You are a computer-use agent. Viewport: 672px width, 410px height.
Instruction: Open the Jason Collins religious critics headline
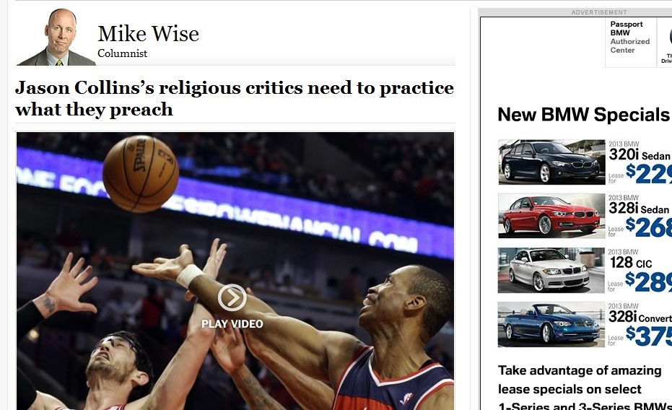(x=235, y=99)
